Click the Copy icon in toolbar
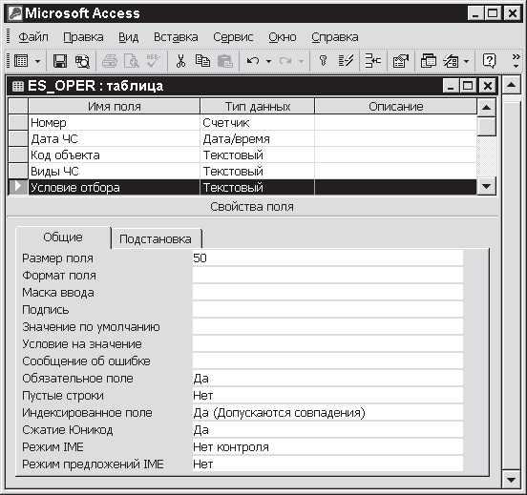 pos(202,61)
